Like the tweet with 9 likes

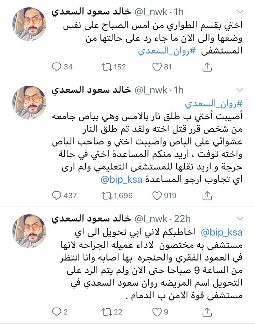point(157,312)
